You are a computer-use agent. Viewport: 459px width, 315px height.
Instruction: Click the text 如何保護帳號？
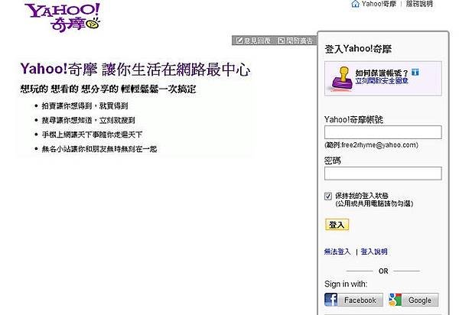382,73
